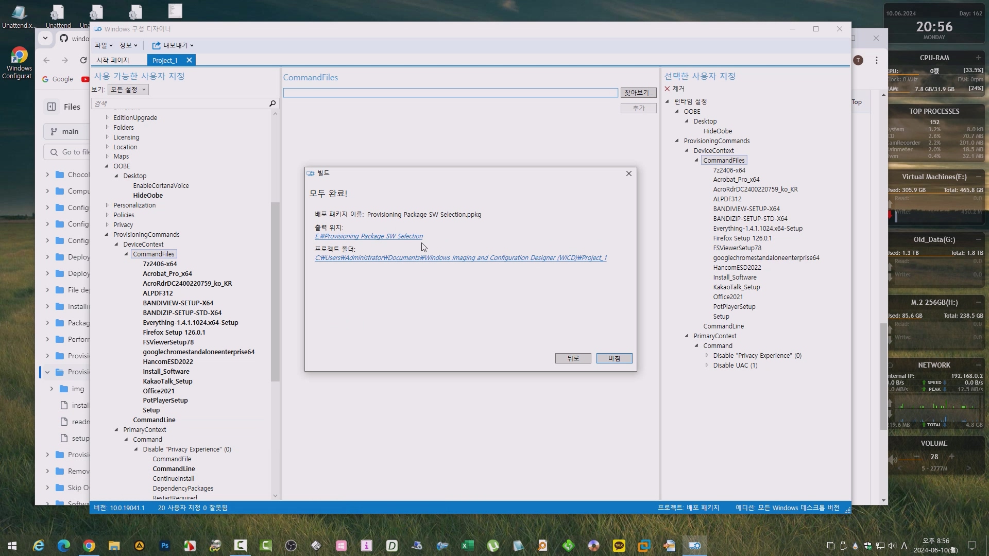
Task: Open Excel from the taskbar
Action: (467, 546)
